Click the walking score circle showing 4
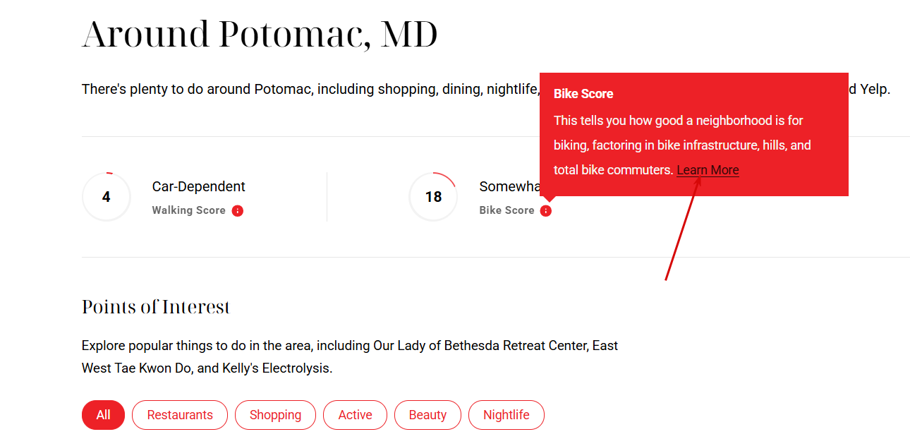The image size is (910, 439). (107, 197)
